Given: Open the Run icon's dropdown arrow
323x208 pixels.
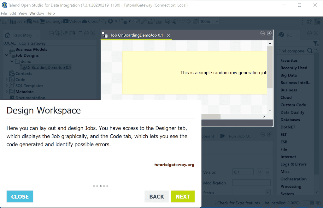Looking at the screenshot, I should [x=116, y=21].
